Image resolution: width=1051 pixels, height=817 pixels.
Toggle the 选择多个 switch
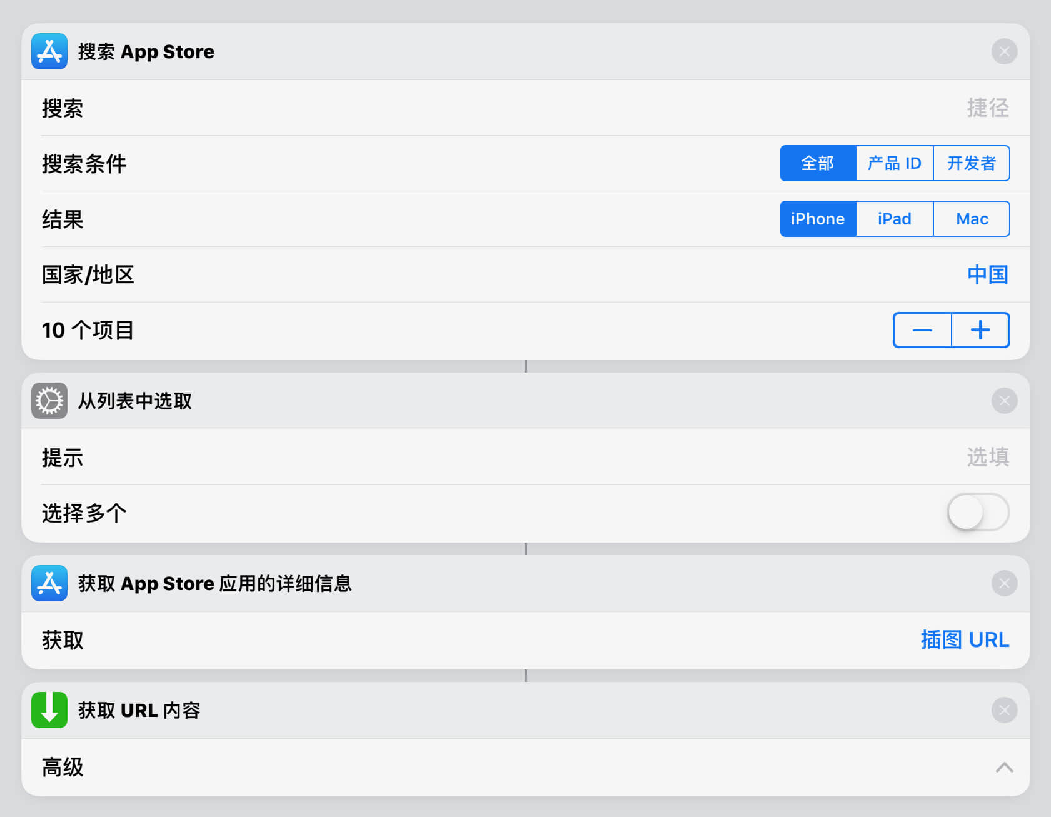point(978,513)
